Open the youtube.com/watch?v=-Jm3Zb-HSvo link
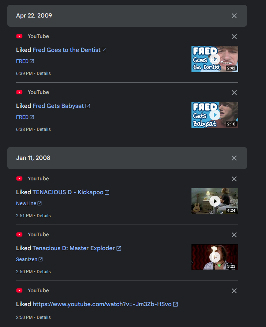This screenshot has height=327, width=266. 102,304
